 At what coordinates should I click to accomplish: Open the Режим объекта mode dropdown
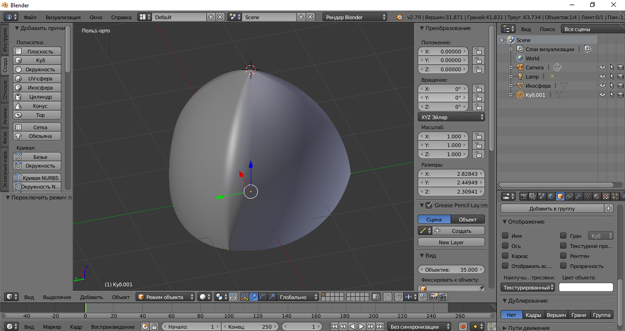(165, 297)
